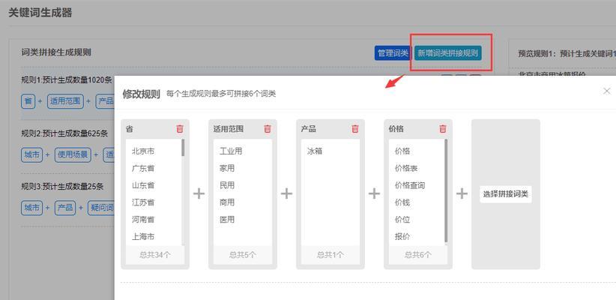The image size is (616, 300).
Task: Delete the 价格 word class column
Action: tap(443, 128)
